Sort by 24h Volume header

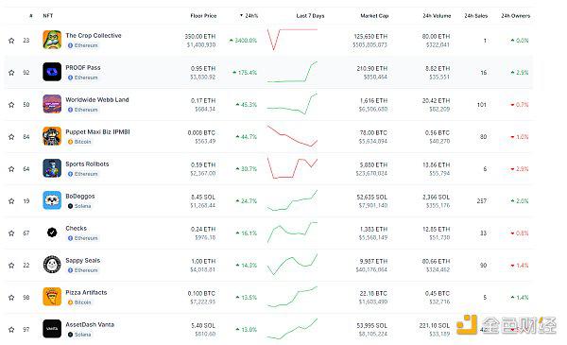[437, 16]
